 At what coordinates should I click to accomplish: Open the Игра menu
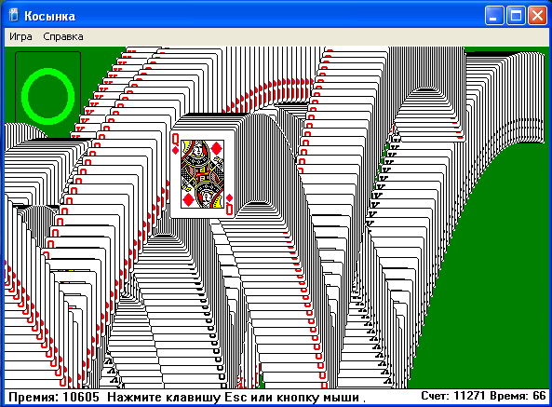pyautogui.click(x=20, y=36)
